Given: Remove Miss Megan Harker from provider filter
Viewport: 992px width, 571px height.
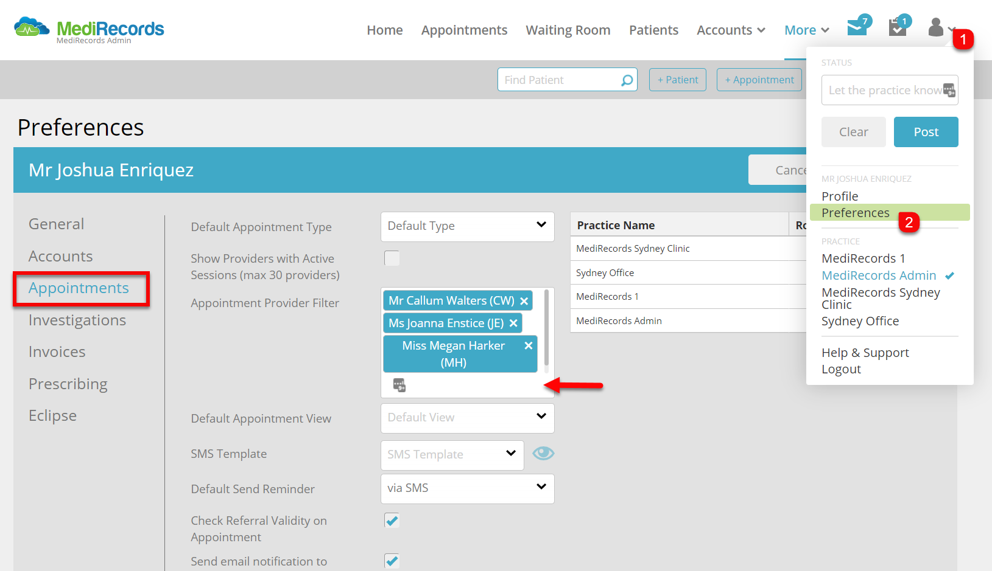Looking at the screenshot, I should point(529,345).
